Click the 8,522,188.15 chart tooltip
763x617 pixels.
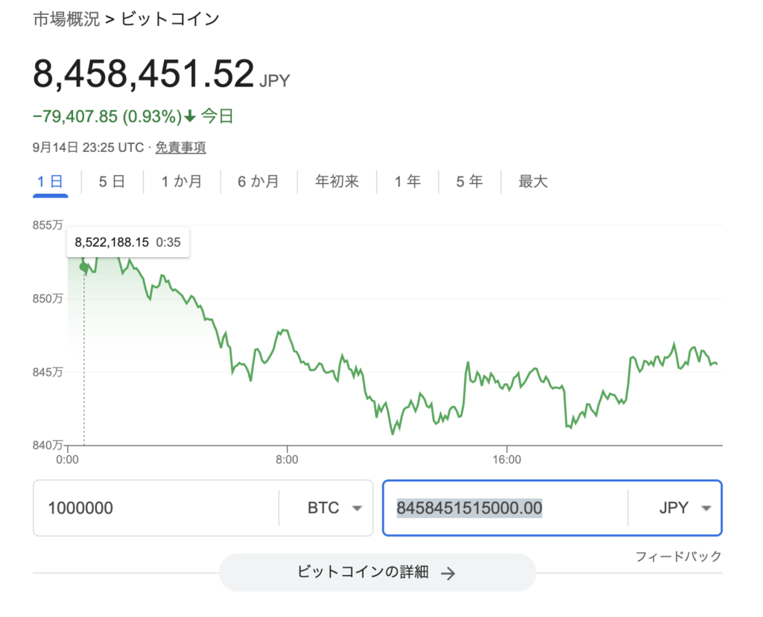click(x=128, y=241)
